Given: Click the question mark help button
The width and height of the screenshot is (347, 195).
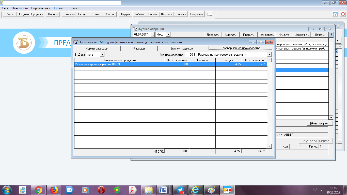Looking at the screenshot, I should pyautogui.click(x=331, y=35).
